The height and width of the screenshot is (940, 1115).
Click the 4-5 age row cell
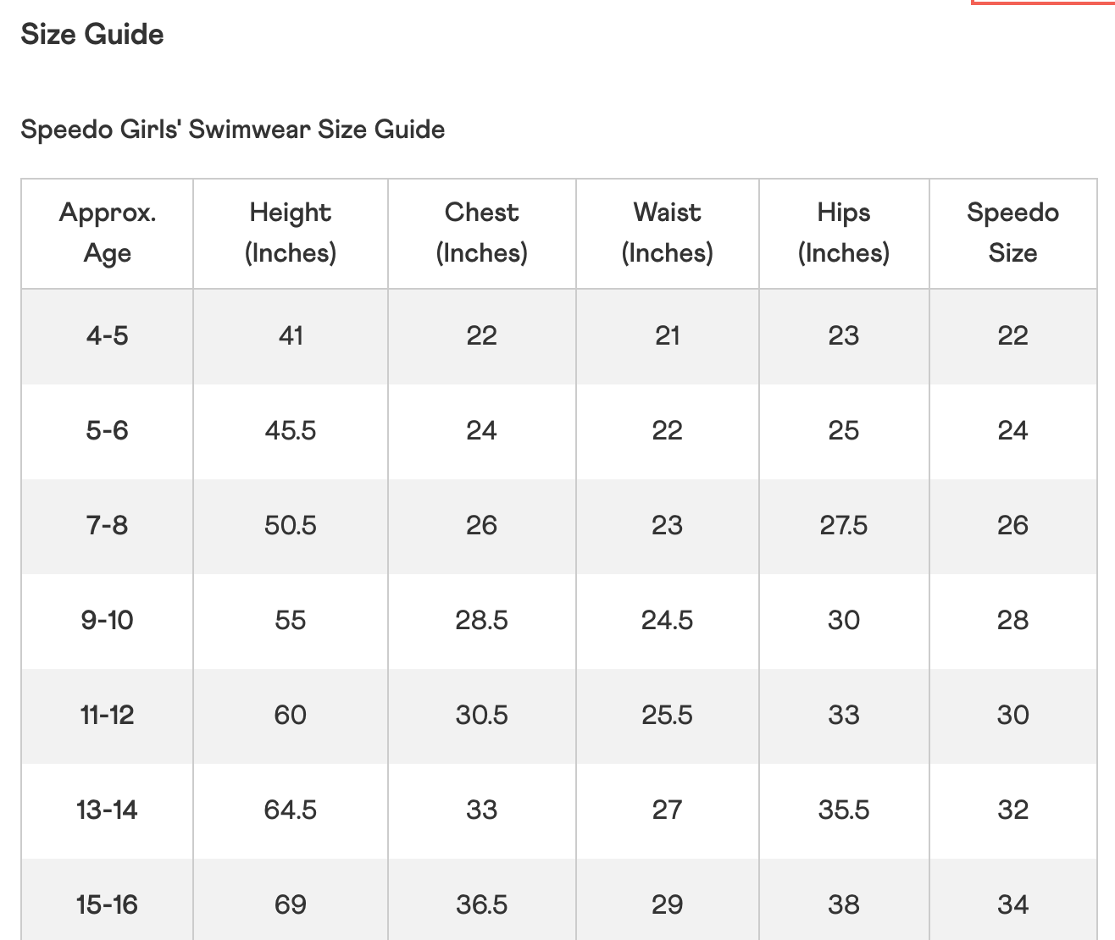pos(108,336)
